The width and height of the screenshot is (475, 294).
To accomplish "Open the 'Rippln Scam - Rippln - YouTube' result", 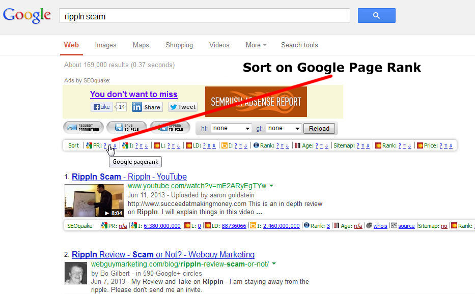I will click(129, 177).
